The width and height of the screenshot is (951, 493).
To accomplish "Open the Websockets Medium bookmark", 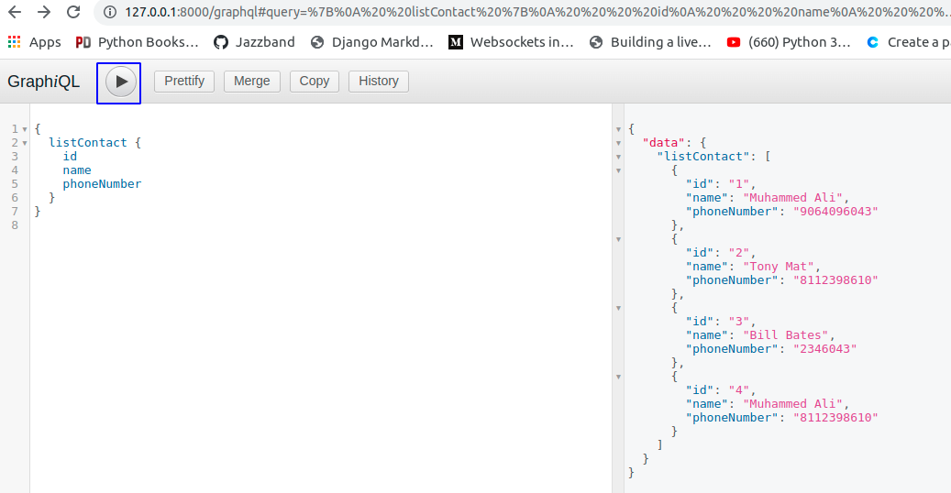I will point(511,42).
